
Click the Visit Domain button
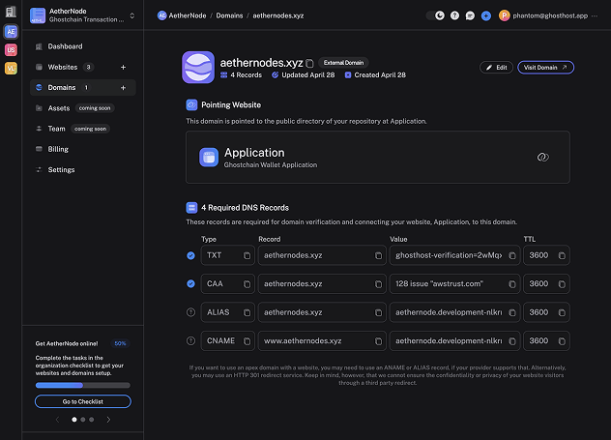[x=545, y=68]
